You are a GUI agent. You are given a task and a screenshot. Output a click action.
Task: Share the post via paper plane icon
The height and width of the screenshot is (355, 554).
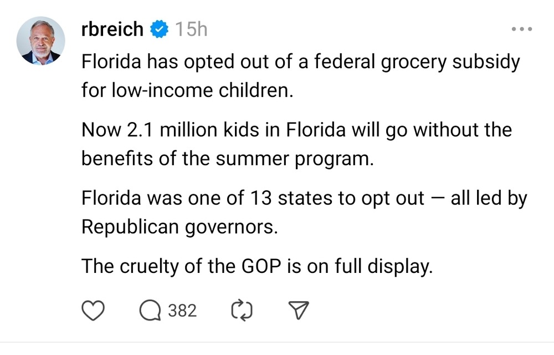point(299,311)
